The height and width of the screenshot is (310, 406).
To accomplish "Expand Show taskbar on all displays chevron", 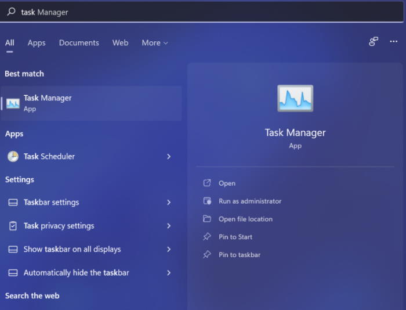I will click(x=169, y=250).
